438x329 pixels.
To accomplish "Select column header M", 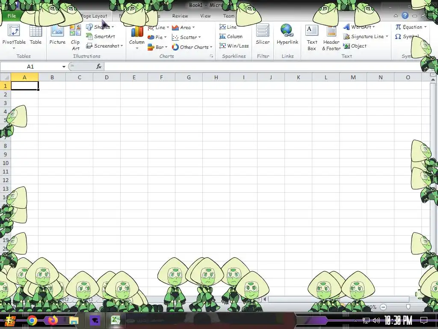I will (353, 77).
